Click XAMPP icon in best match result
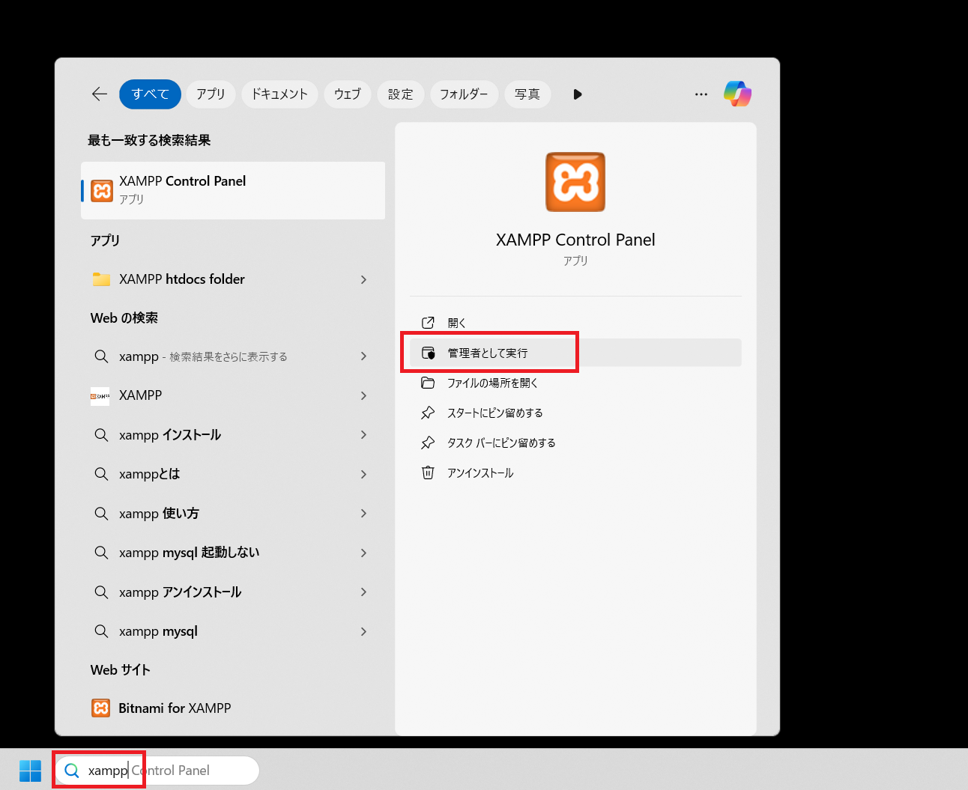 pyautogui.click(x=102, y=190)
